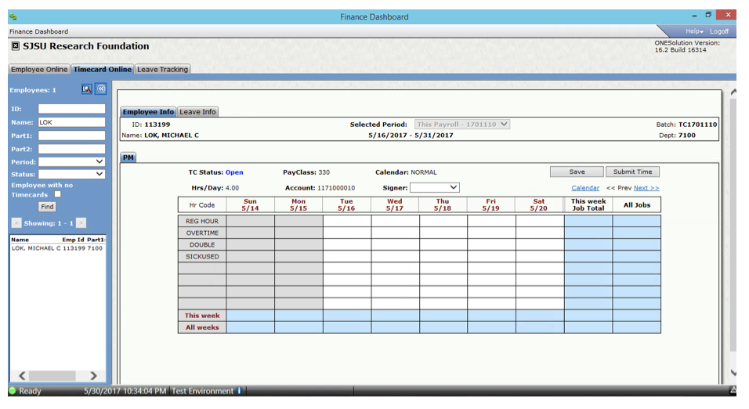Screen dimensions: 749x409
Task: Click the app icon in title bar
Action: [13, 16]
